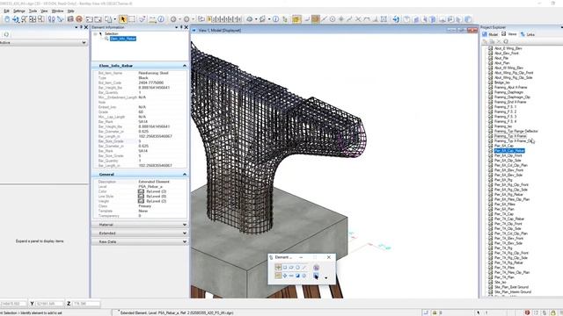Close the Element selection tool window

click(x=328, y=257)
